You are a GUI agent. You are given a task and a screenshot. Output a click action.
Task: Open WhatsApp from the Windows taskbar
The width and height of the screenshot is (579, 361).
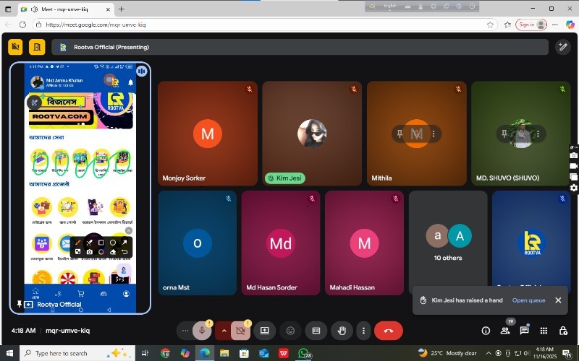point(305,353)
